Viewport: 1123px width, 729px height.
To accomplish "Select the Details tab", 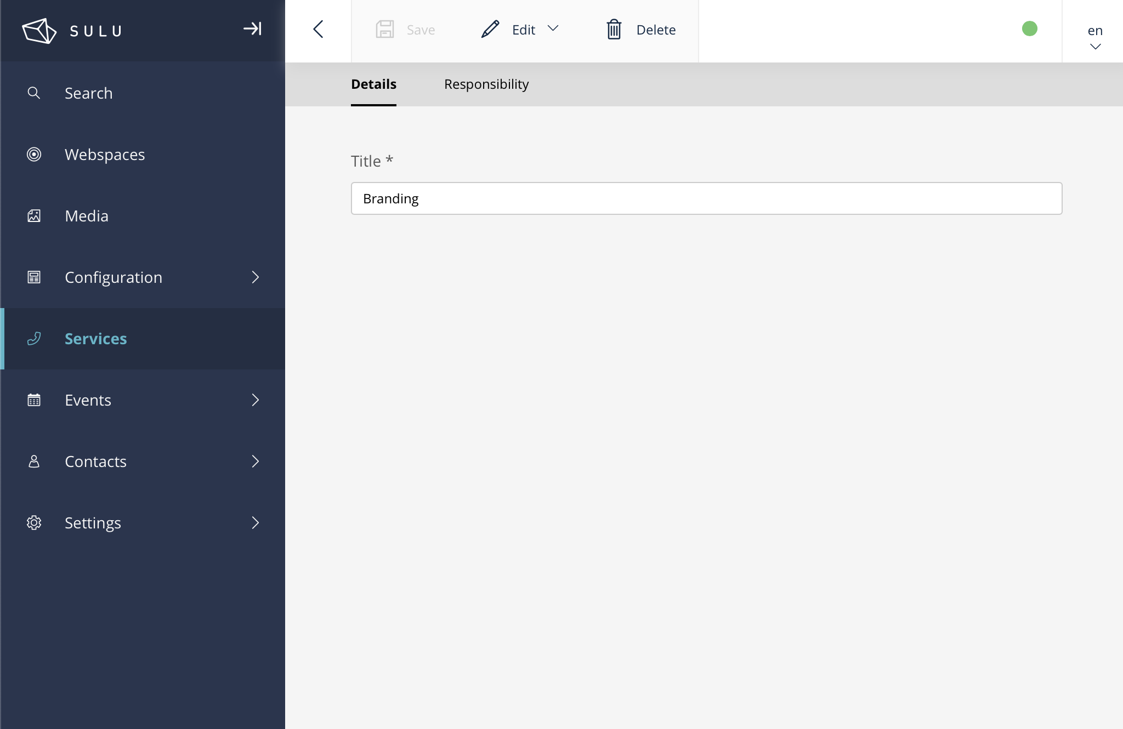I will click(x=373, y=84).
